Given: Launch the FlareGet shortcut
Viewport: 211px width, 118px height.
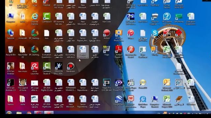Looking at the screenshot, I should (47, 3).
